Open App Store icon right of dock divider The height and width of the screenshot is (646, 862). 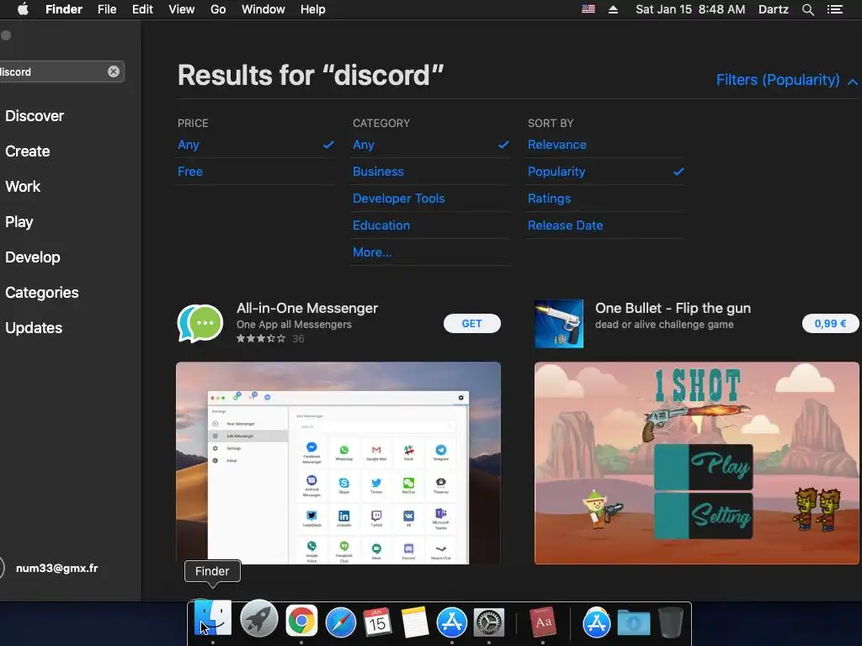tap(597, 622)
